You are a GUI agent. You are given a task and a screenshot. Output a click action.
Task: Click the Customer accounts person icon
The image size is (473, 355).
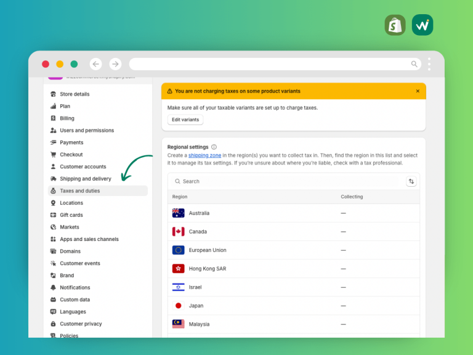pos(53,166)
